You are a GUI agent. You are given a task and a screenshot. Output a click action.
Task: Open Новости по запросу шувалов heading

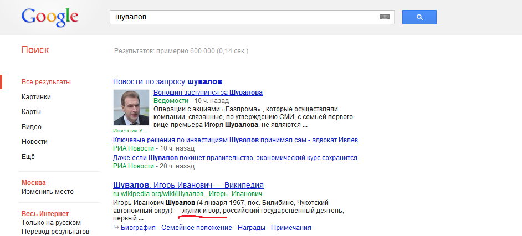point(167,81)
